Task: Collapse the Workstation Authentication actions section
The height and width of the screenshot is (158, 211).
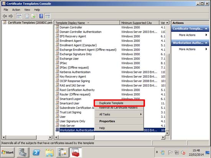Action: point(206,43)
